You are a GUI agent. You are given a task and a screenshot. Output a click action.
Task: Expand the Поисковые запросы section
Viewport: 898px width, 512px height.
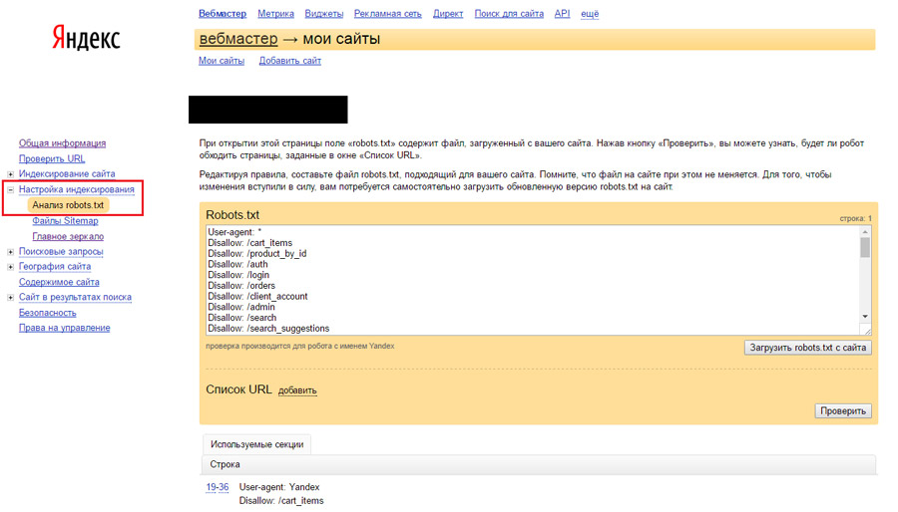coord(10,252)
